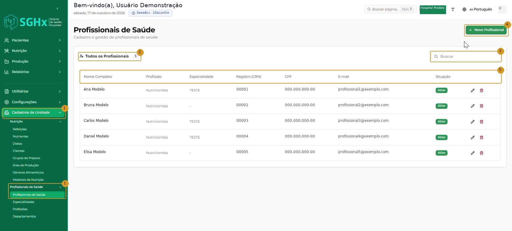Click the Buscar professionals search field
The height and width of the screenshot is (231, 512).
coord(466,57)
